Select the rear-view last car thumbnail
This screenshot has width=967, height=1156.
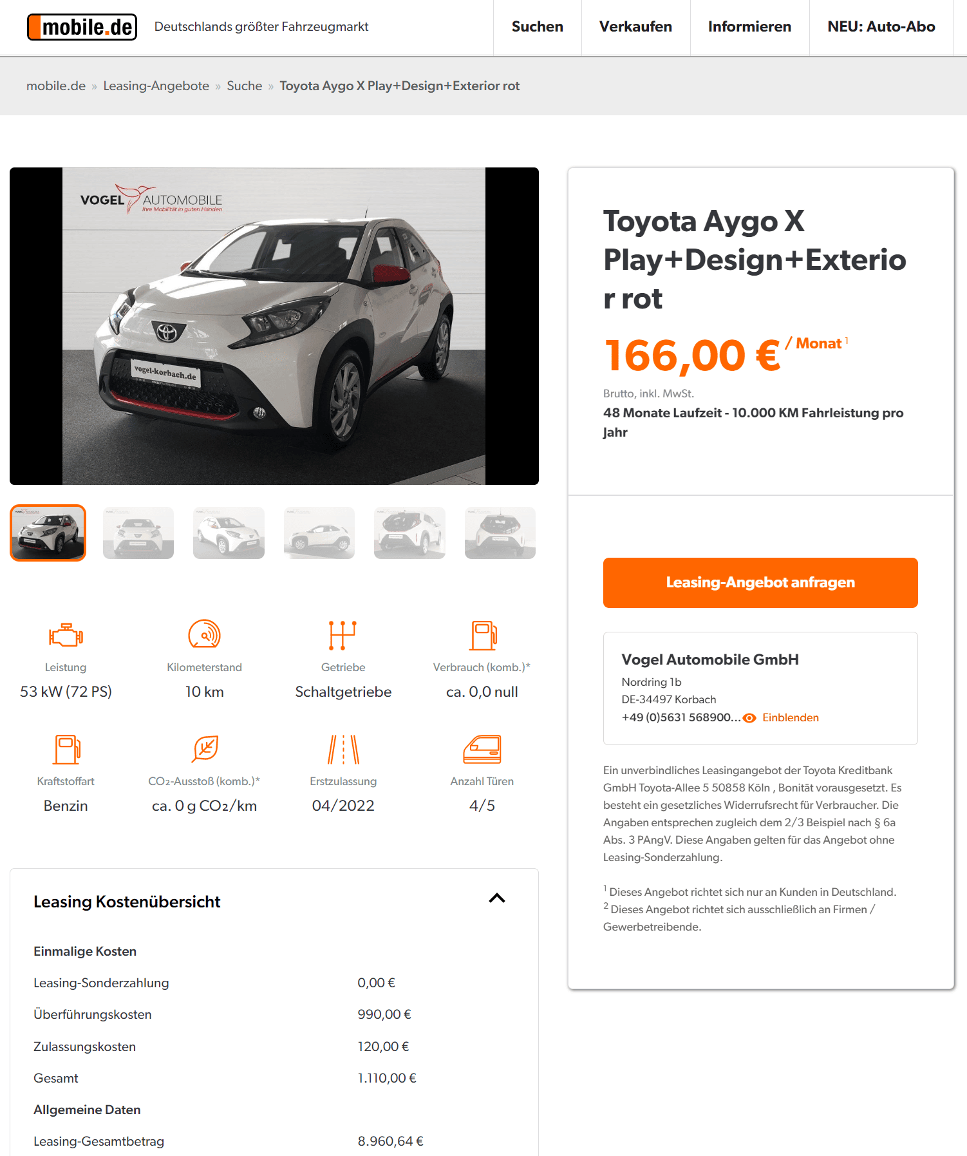tap(500, 533)
